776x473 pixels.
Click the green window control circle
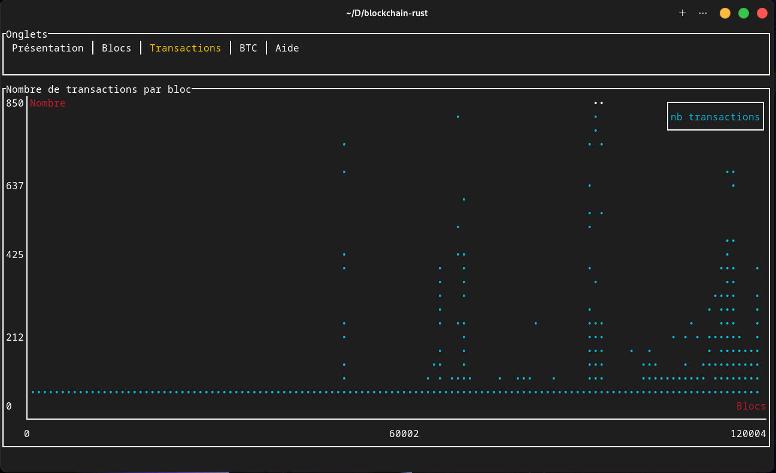pos(743,12)
